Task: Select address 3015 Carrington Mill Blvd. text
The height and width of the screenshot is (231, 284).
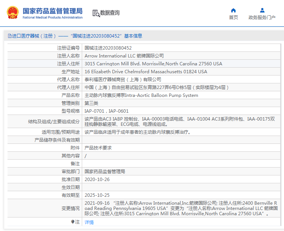Action: click(x=153, y=63)
